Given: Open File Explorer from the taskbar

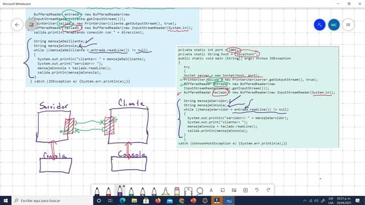Looking at the screenshot, I should click(x=135, y=200).
